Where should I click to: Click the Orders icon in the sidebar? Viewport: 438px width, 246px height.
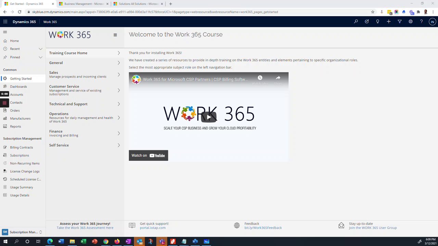pos(5,110)
